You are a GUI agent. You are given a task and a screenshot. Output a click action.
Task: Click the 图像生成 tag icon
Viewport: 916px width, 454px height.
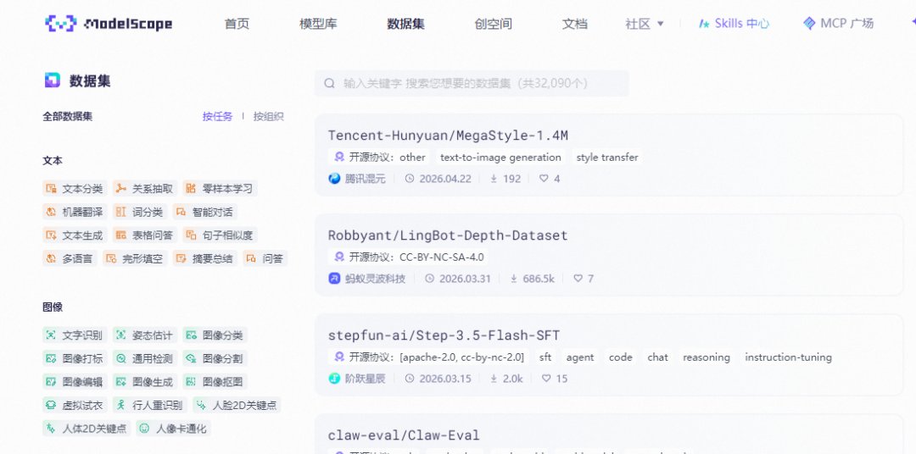(121, 382)
